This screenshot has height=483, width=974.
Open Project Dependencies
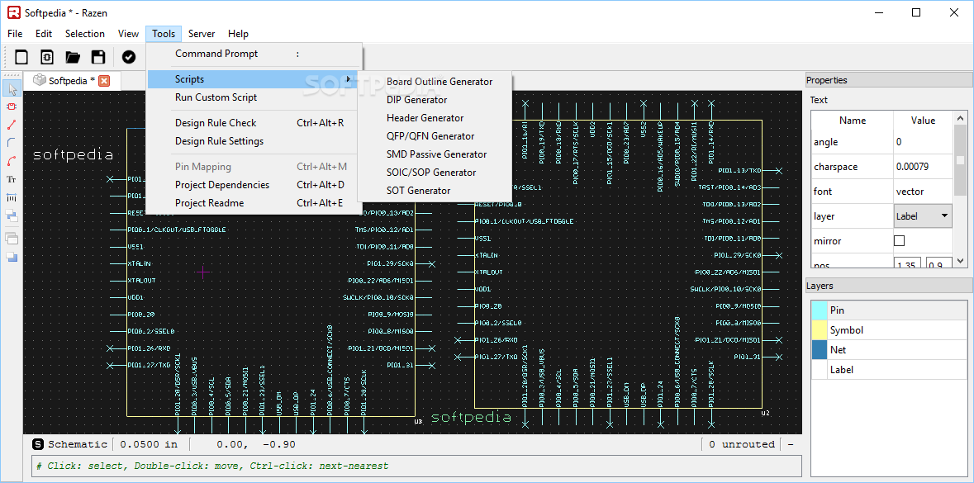point(254,185)
